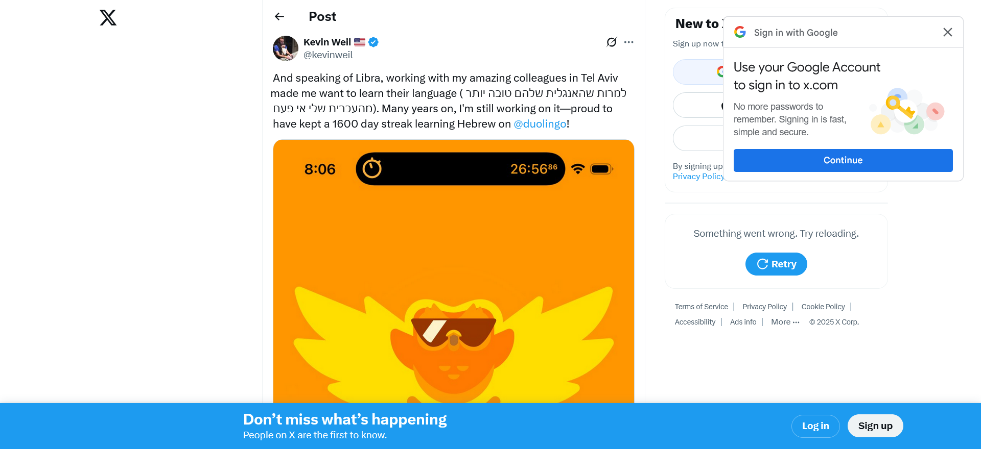This screenshot has width=981, height=449.
Task: Open the footer Privacy Policy link
Action: tap(764, 307)
